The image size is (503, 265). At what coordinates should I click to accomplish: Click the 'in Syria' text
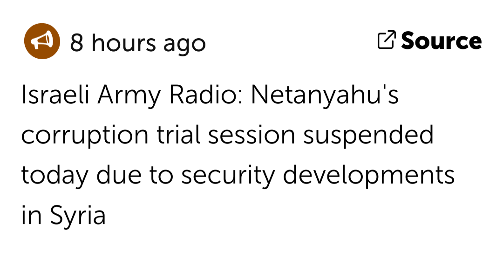(x=63, y=216)
